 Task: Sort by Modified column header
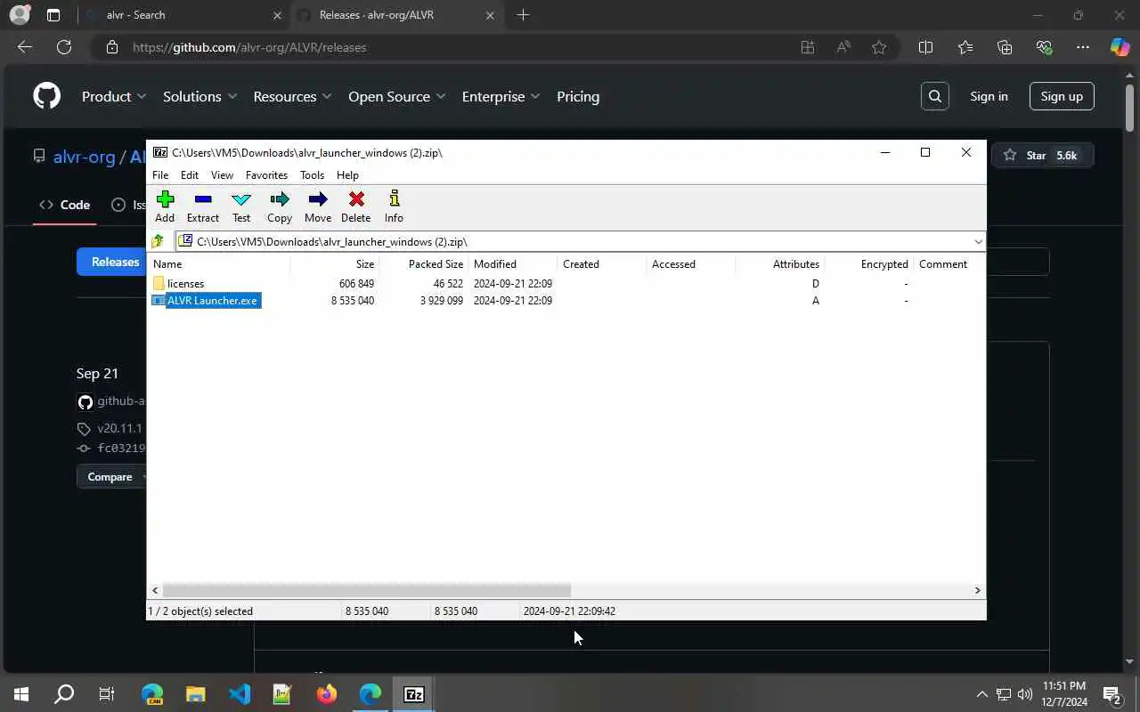click(x=512, y=263)
